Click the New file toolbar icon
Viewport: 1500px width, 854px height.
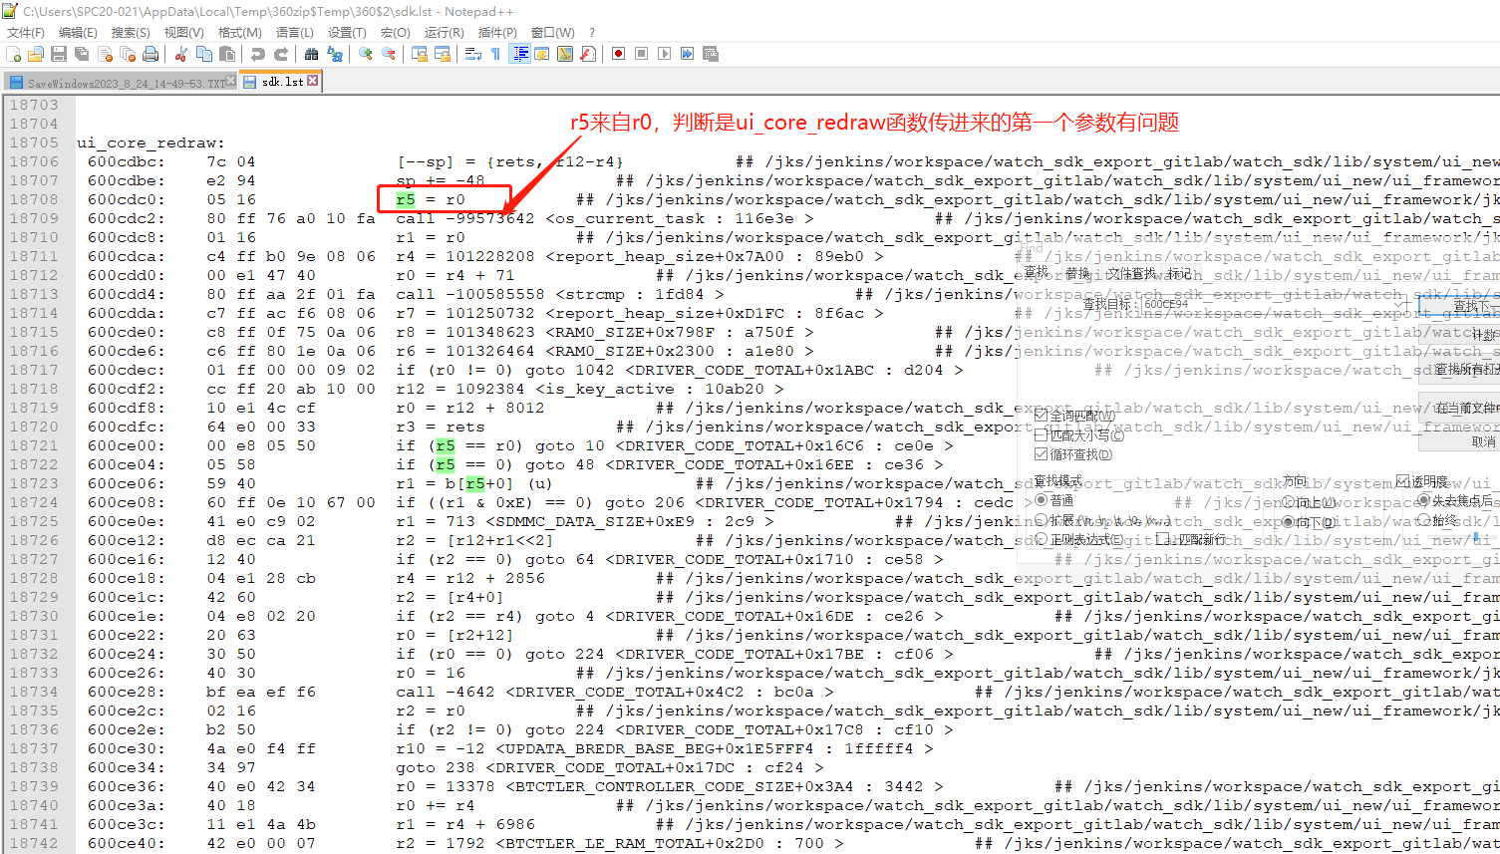14,54
